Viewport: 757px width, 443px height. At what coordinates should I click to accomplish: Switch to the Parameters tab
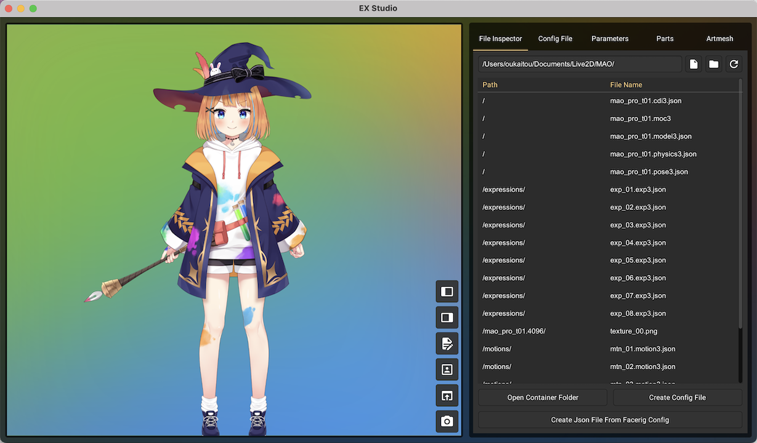pyautogui.click(x=610, y=38)
